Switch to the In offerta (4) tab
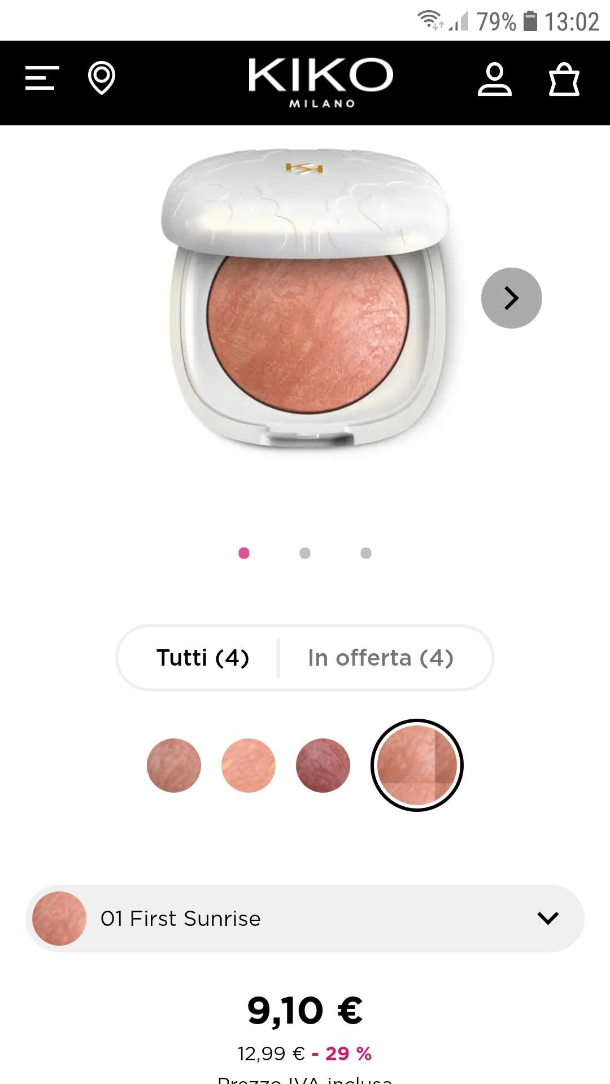Viewport: 610px width, 1084px height. tap(381, 658)
